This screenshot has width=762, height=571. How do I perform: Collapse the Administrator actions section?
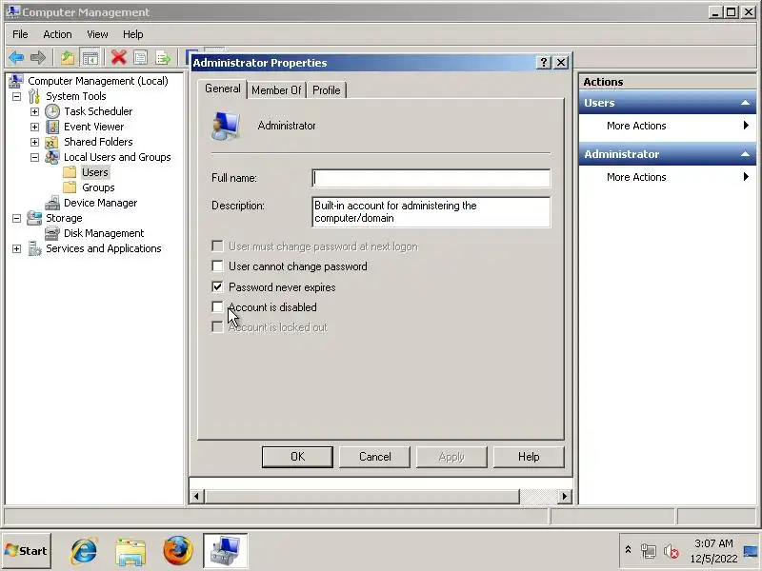(745, 154)
